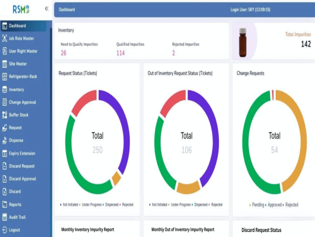The height and width of the screenshot is (237, 315).
Task: Click the Buffer Stock icon
Action: (4, 115)
